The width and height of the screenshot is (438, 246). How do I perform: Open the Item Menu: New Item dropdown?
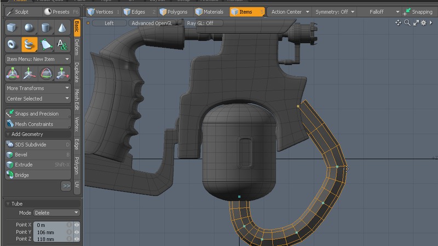point(37,59)
